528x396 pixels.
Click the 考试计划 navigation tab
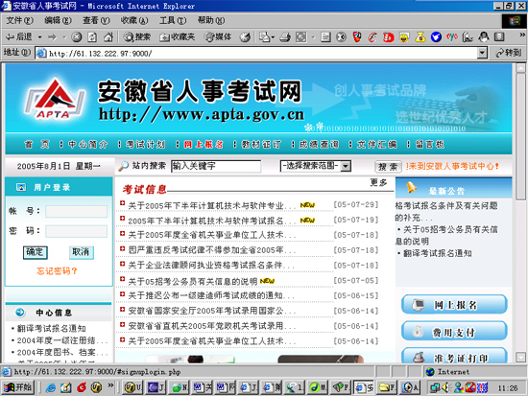[146, 145]
